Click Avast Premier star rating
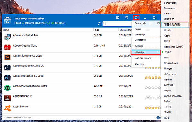This screenshot has height=122, width=192. pos(153,108)
